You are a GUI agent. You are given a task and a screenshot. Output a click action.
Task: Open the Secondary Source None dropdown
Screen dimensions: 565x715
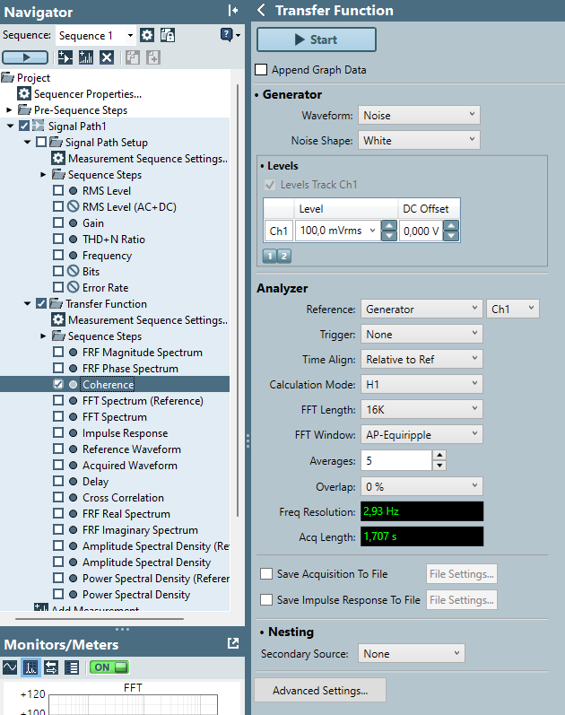pos(412,653)
